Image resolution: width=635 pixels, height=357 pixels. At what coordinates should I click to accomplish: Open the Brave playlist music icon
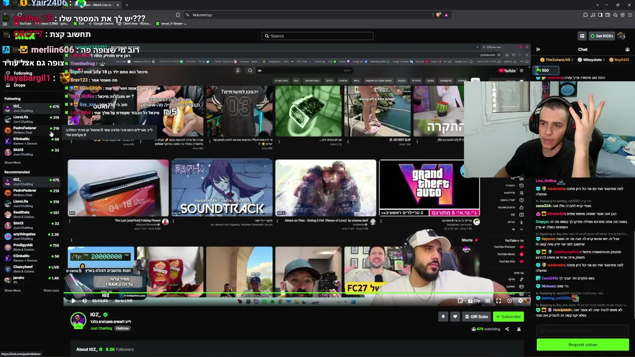593,15
